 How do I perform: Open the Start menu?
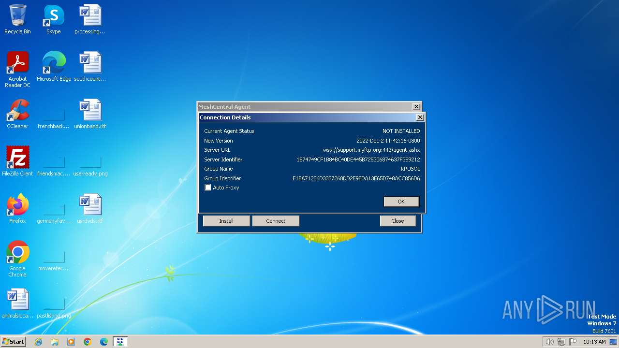pos(13,342)
